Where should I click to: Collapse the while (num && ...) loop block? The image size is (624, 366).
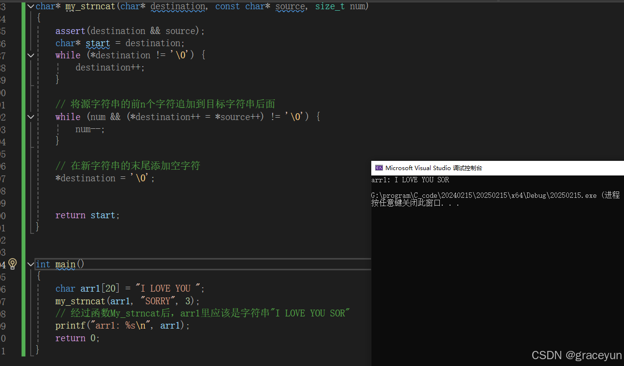(31, 117)
